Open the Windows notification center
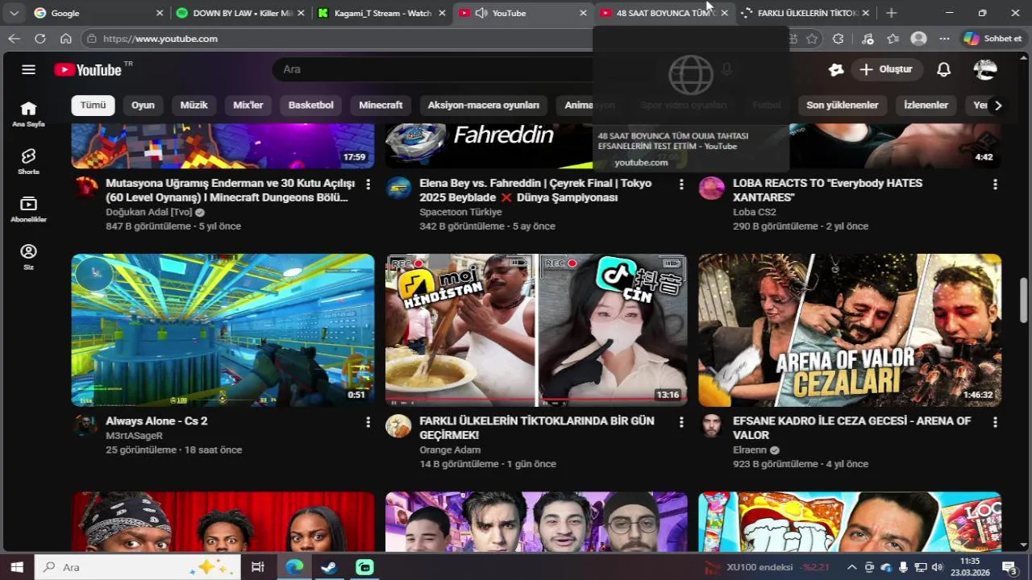Image resolution: width=1032 pixels, height=580 pixels. point(1010,567)
